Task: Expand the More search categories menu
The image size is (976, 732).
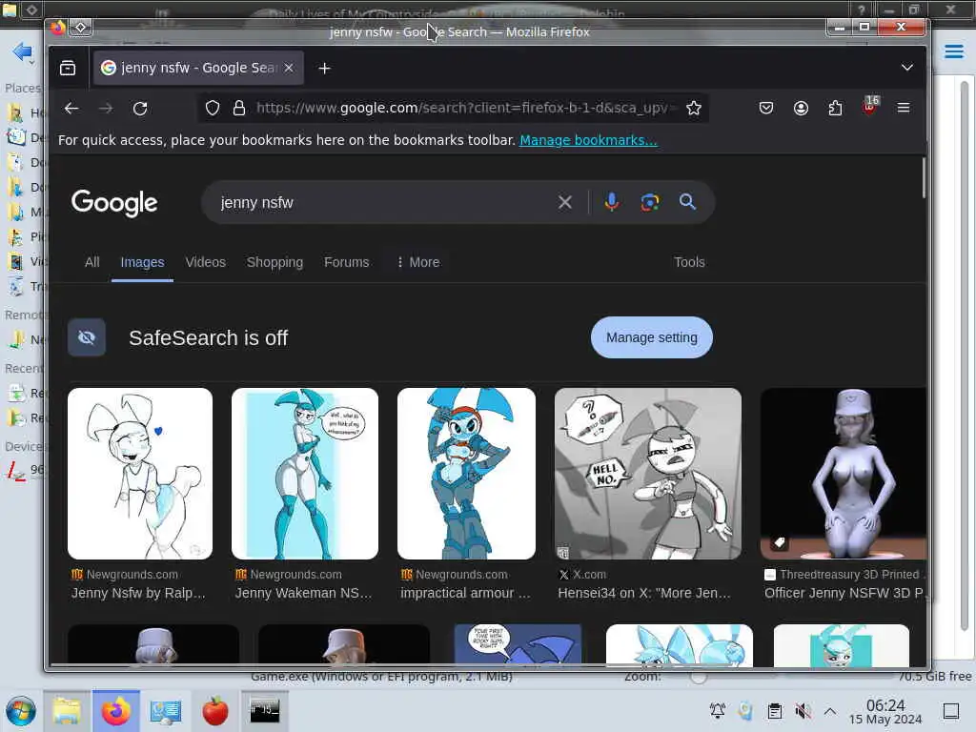Action: (x=418, y=262)
